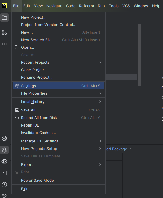Screen dimensions: 163x198
Task: Expand New Projects Setup submenu arrow
Action: point(100,148)
